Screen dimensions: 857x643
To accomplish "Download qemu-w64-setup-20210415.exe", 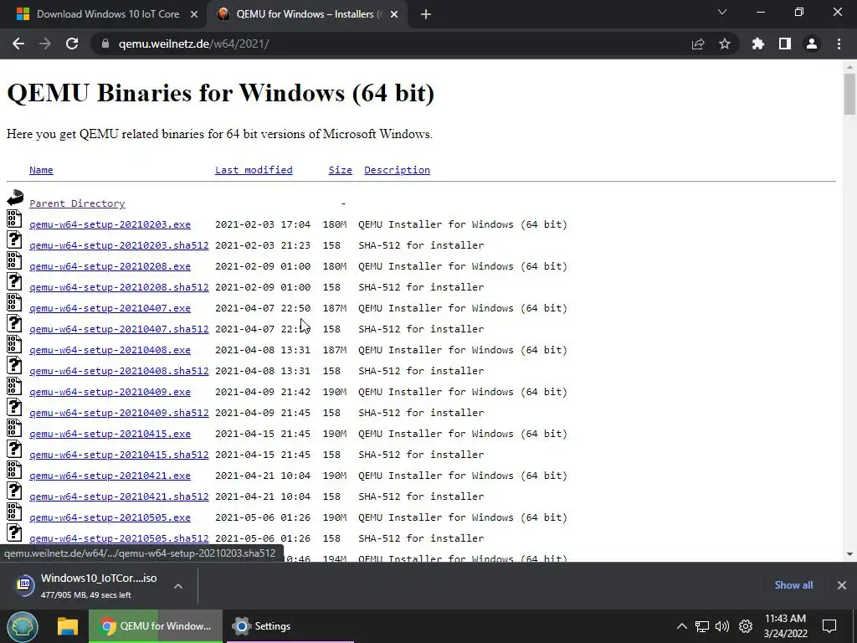I will 110,434.
